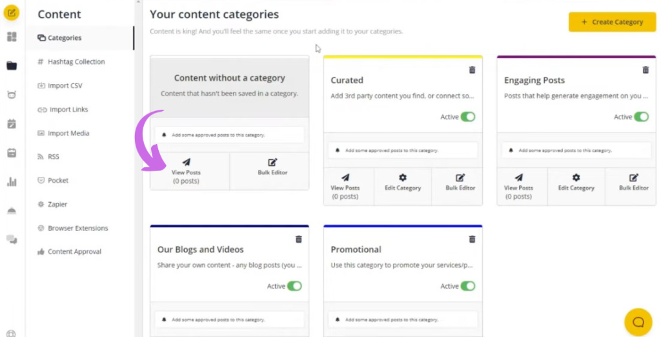Open Import Links menu item
The image size is (661, 337).
point(63,109)
